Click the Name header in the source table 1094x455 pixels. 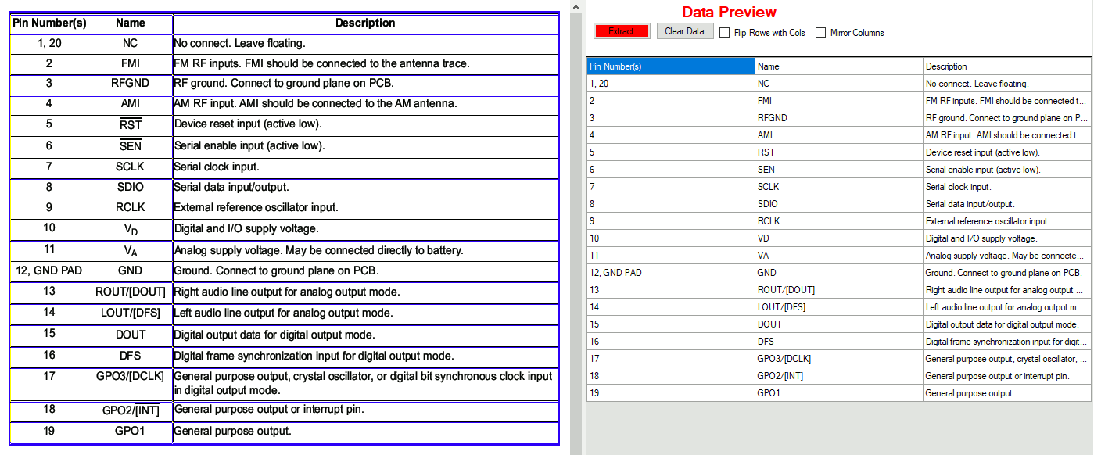click(x=130, y=23)
